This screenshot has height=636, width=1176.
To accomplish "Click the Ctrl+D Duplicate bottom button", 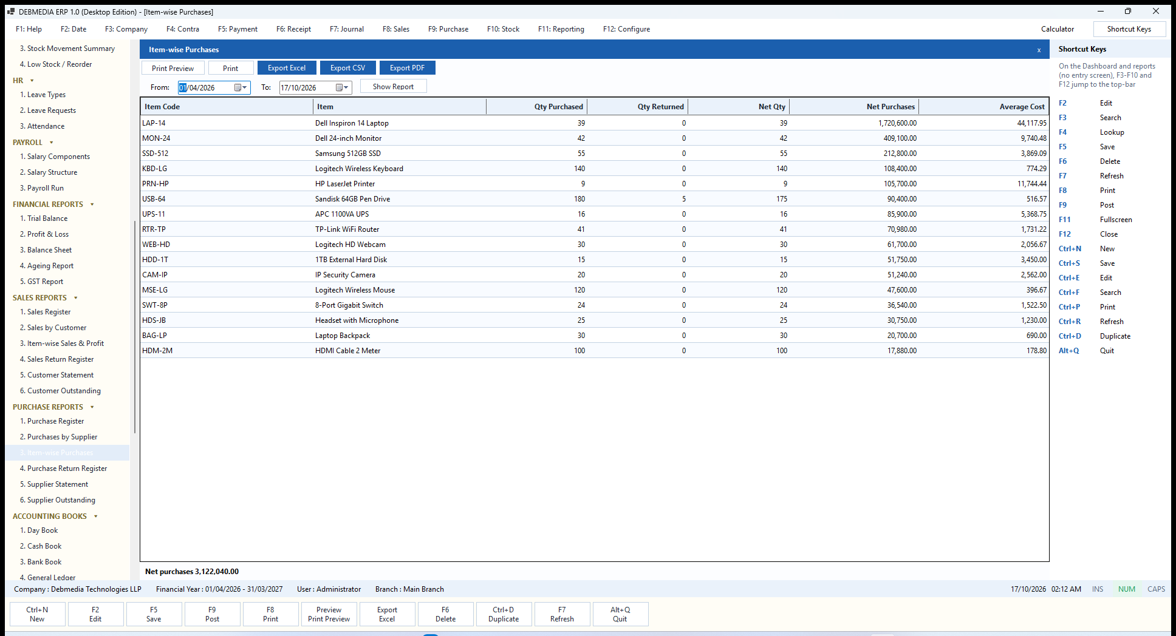I will 504,614.
